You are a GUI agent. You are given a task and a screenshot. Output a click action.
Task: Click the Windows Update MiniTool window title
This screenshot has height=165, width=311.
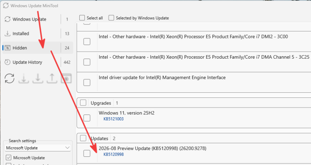click(34, 6)
